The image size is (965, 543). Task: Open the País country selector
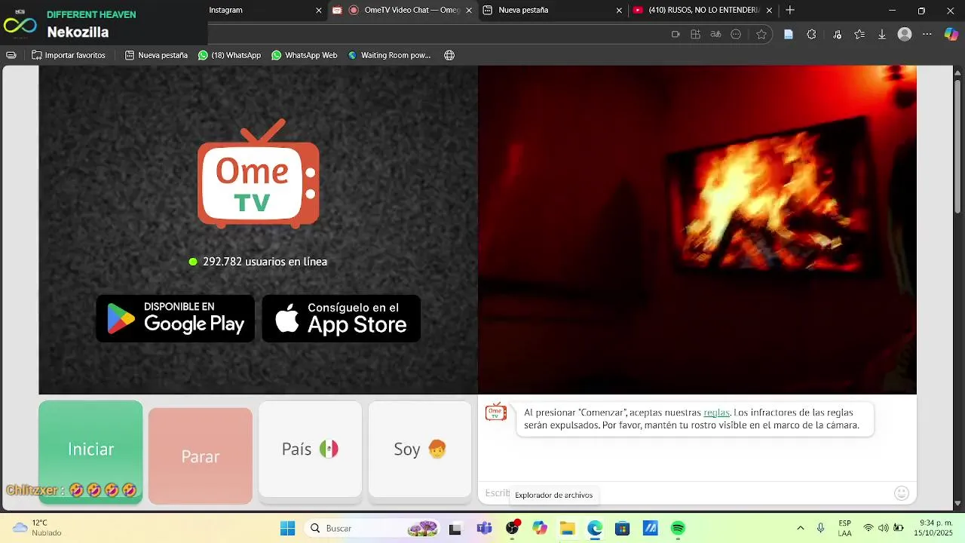click(310, 449)
